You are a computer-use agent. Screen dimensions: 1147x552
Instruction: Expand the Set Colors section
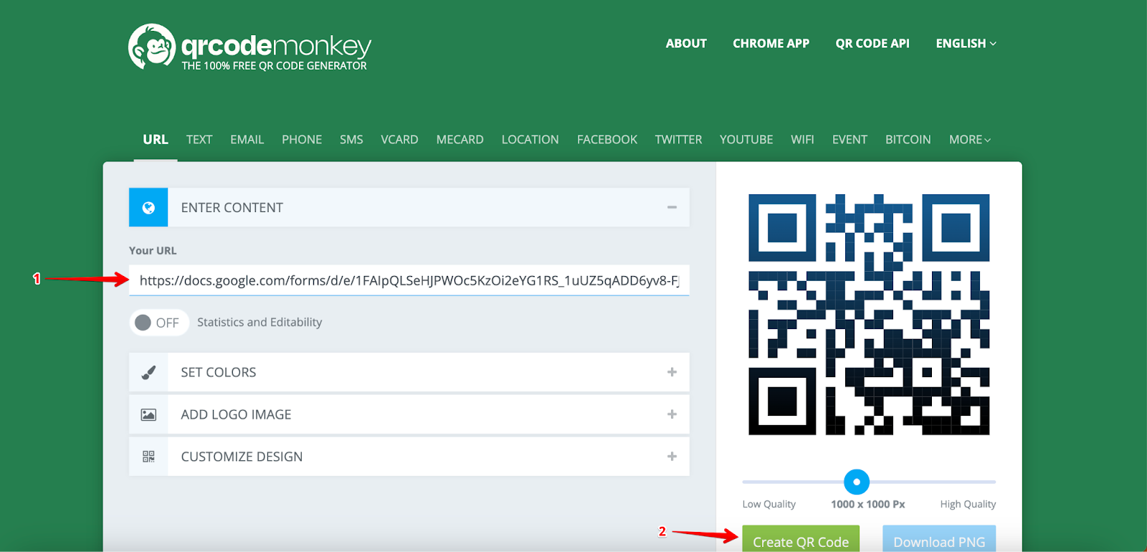tap(672, 372)
